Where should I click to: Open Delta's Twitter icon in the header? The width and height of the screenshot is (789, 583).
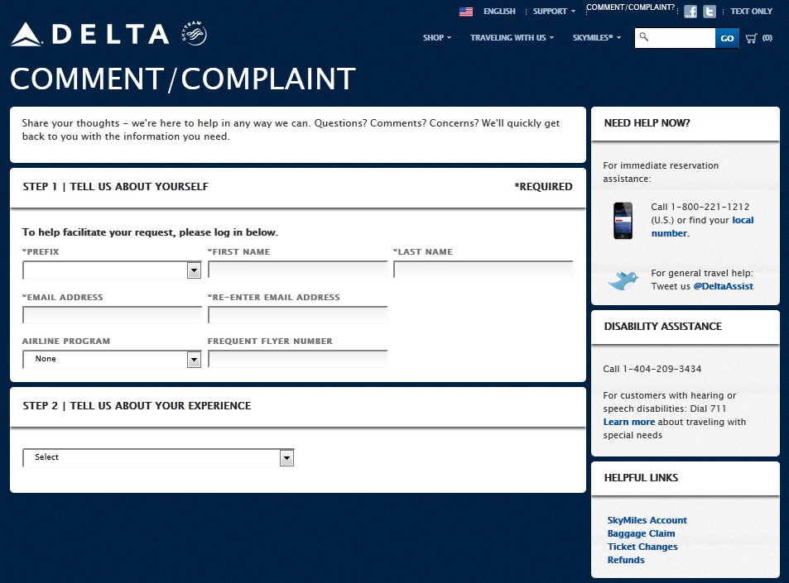710,12
